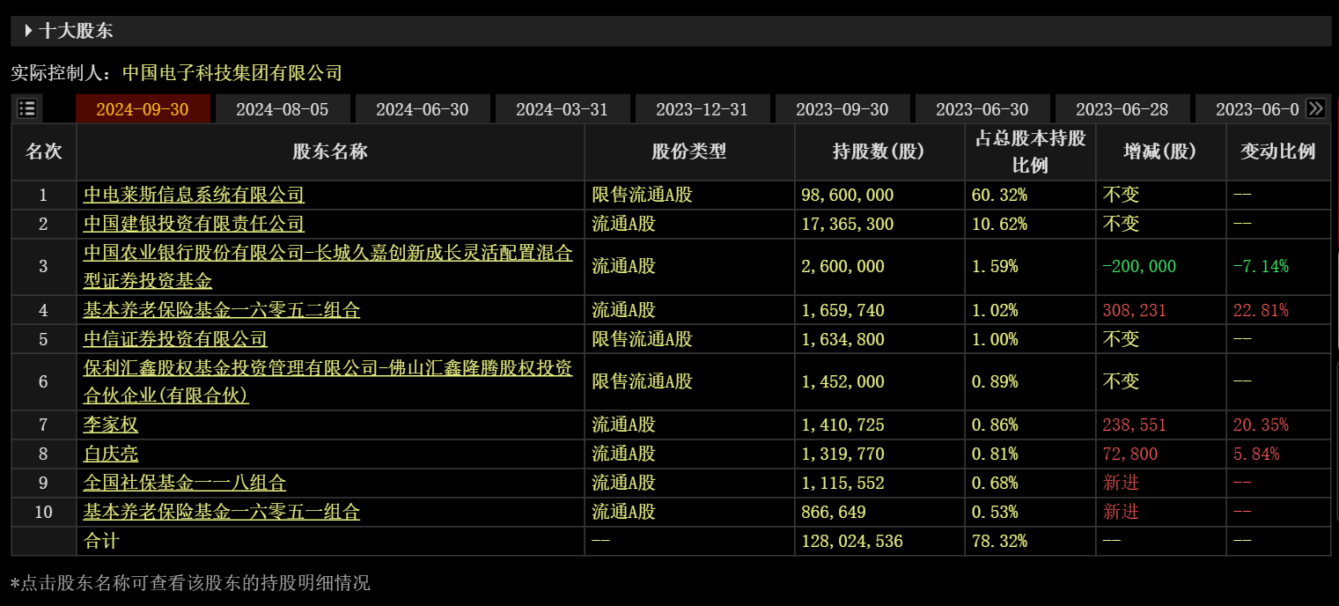
Task: Switch to the 2024-08-05 date tab
Action: click(282, 109)
